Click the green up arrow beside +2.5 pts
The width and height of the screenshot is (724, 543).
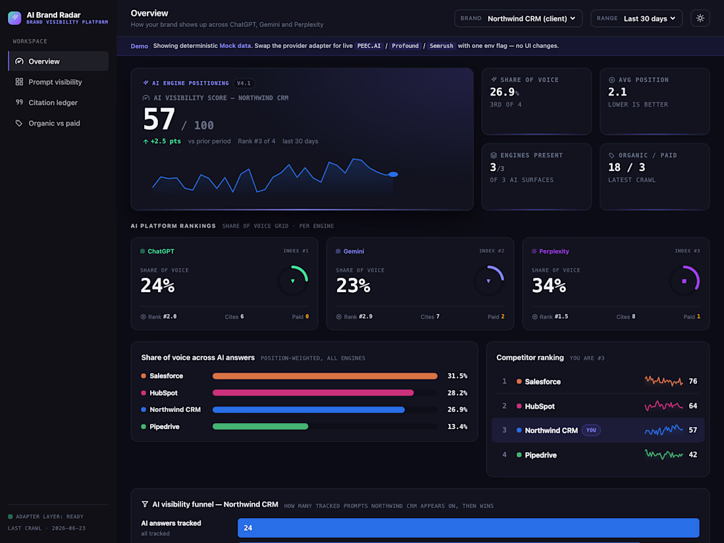coord(145,142)
